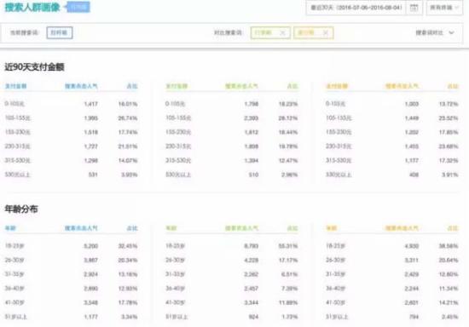Click the green 155-230元 row label
Image resolution: width=469 pixels, height=327 pixels.
pos(178,132)
